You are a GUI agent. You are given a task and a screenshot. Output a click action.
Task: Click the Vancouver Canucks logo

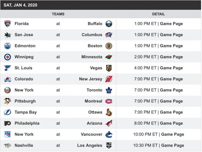pyautogui.click(x=109, y=134)
